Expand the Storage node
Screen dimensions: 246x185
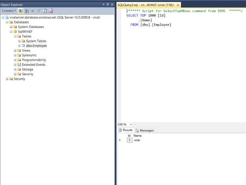tap(15, 69)
